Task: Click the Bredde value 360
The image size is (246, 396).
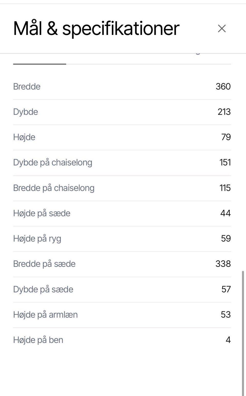Action: coord(223,87)
